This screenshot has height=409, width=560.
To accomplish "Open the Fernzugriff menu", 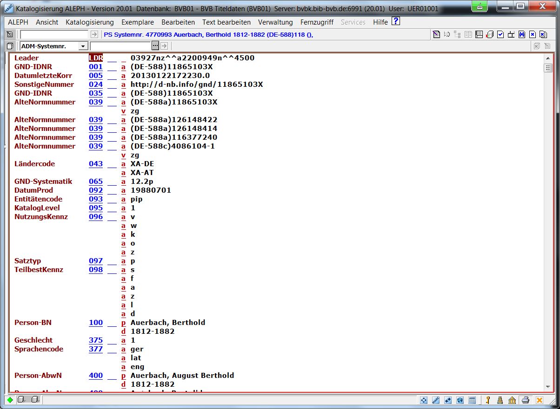I will pos(317,22).
